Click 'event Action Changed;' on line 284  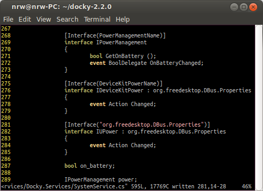click(x=123, y=145)
